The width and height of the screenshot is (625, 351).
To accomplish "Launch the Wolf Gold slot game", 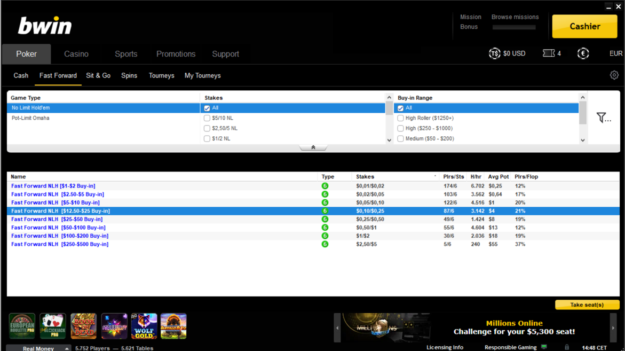I will click(x=144, y=326).
